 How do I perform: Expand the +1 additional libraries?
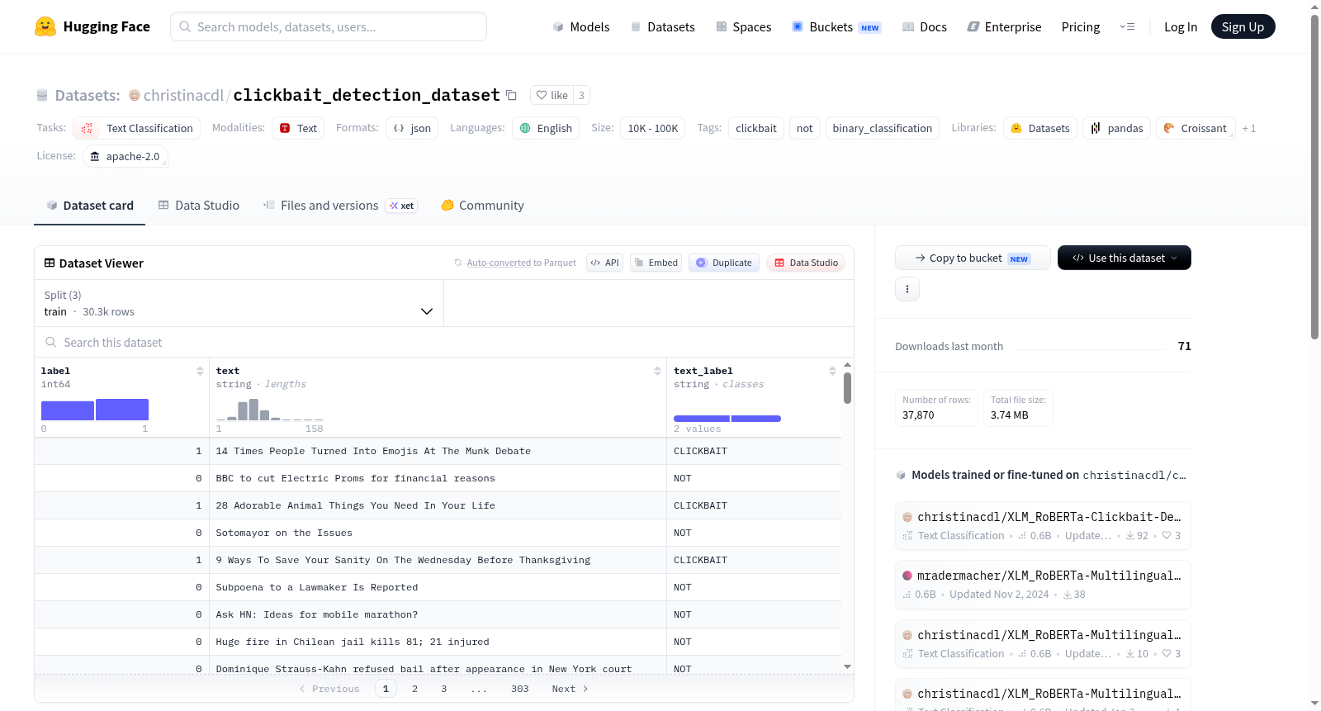(x=1248, y=128)
